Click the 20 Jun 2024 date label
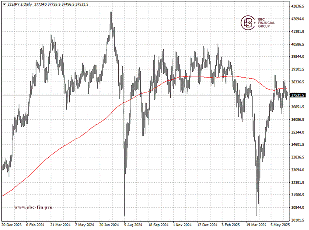 coord(110,225)
